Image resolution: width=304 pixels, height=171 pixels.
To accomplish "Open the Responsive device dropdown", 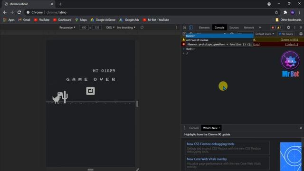I will click(67, 28).
